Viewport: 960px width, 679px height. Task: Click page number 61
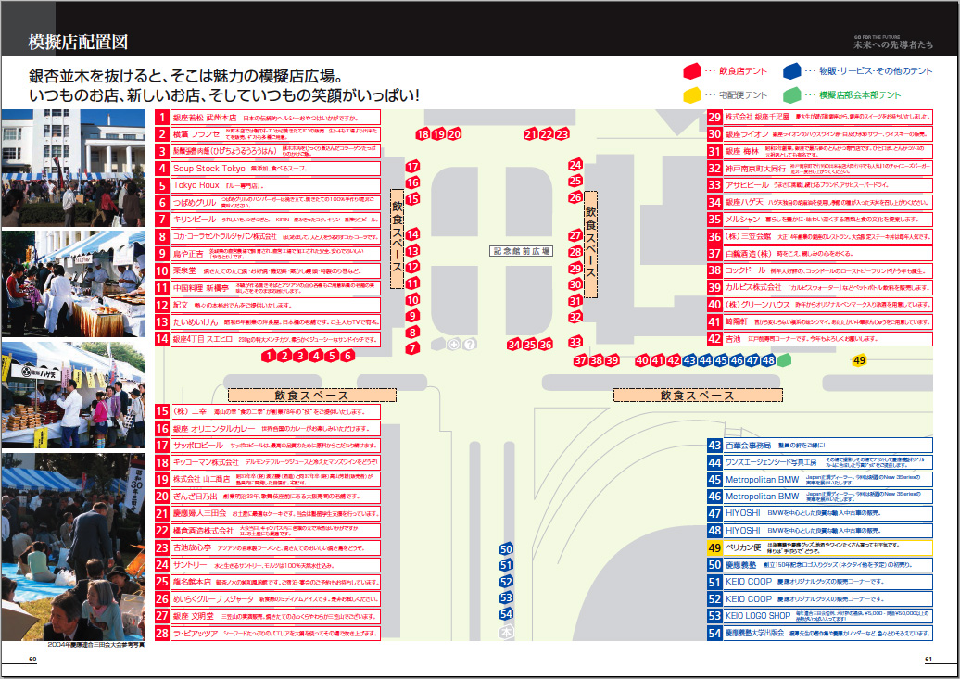(928, 660)
